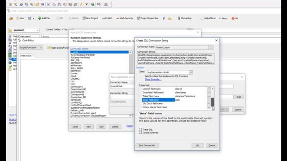Screen dimensions: 287x161
Task: Click the lightning bolt icon in top toolbar
Action: pos(81,4)
